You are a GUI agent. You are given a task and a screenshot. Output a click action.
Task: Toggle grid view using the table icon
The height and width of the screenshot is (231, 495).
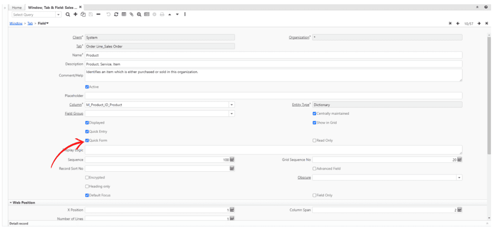(124, 14)
